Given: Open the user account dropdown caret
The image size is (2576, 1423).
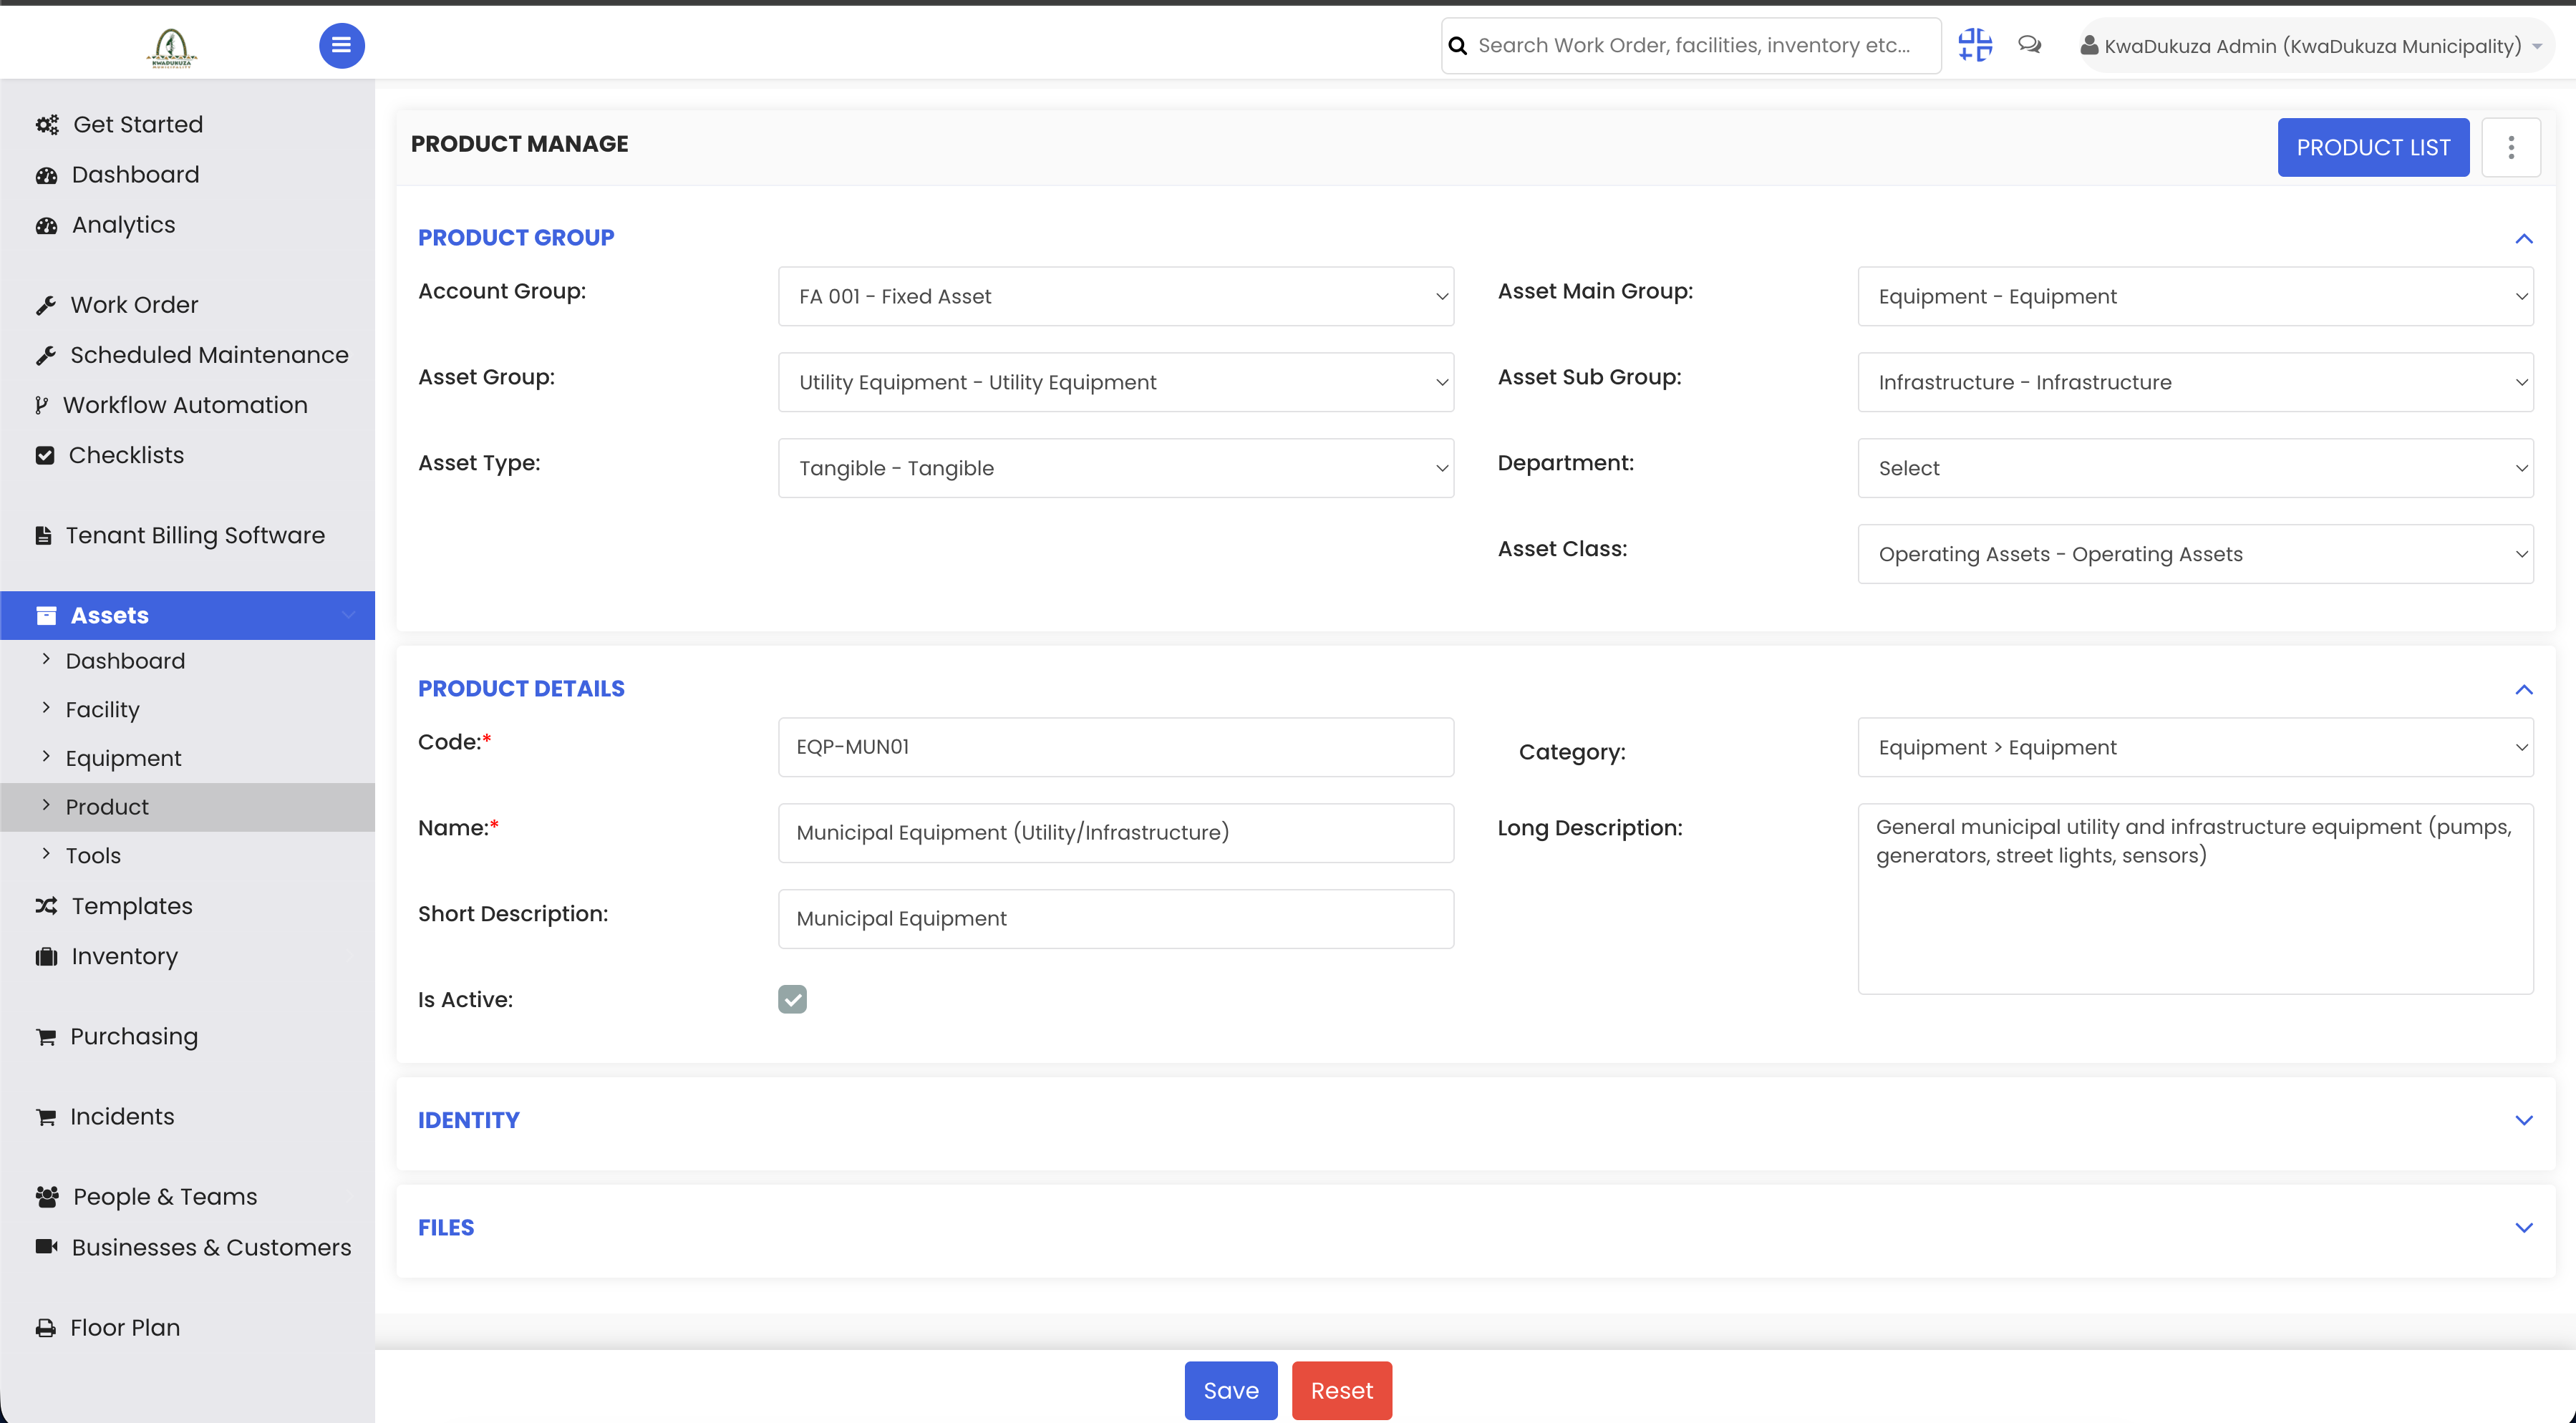Looking at the screenshot, I should click(2537, 46).
